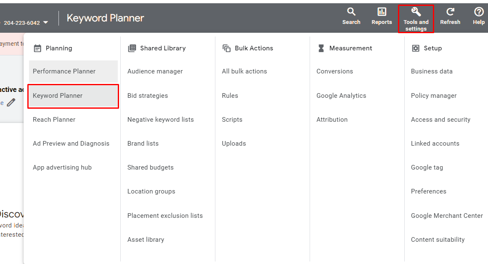Open Negative keyword lists
488x264 pixels.
tap(160, 120)
